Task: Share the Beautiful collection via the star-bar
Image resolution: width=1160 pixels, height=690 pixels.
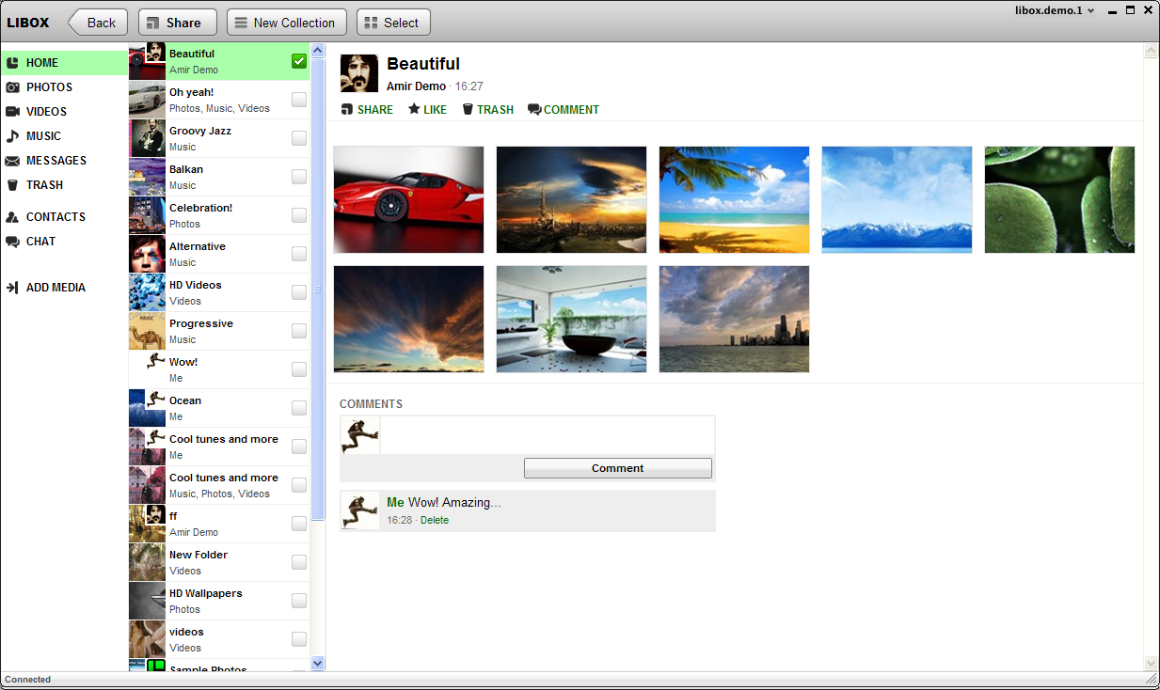Action: tap(367, 109)
